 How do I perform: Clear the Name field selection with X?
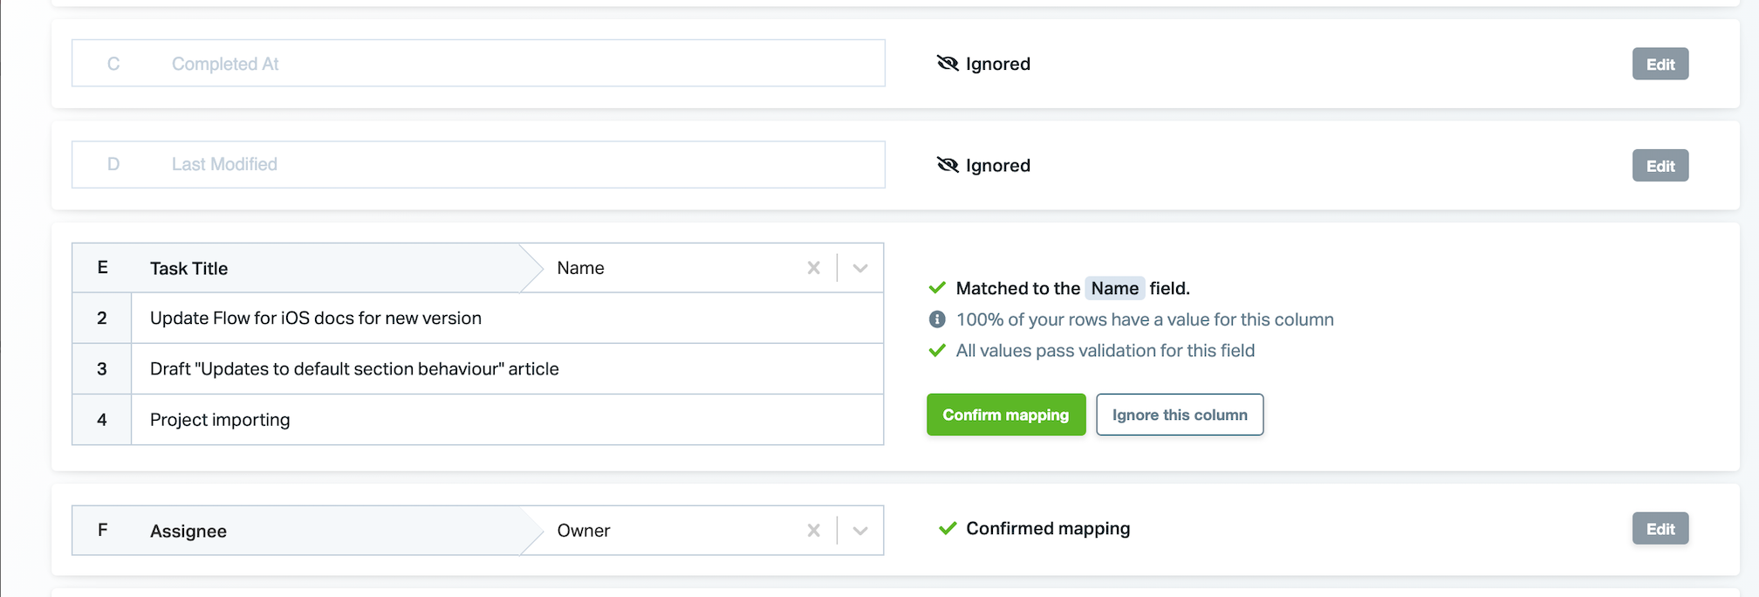[x=813, y=268]
